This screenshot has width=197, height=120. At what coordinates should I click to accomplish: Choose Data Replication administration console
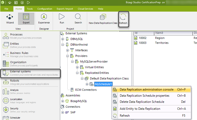(x=151, y=89)
